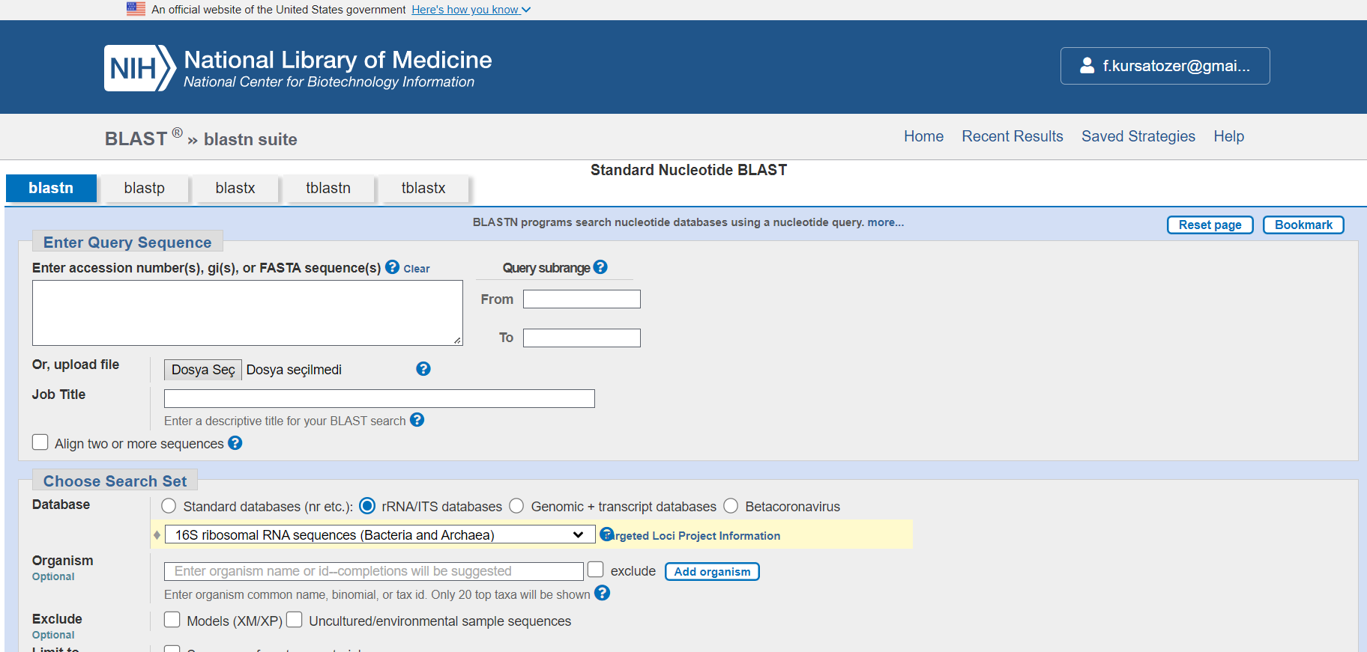The image size is (1367, 652).
Task: Click the Reset page button
Action: pos(1210,225)
